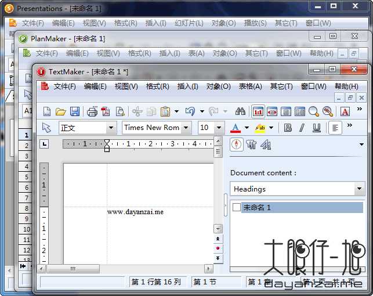Check the box beside 未命名 1 heading
This screenshot has width=373, height=296.
point(237,207)
